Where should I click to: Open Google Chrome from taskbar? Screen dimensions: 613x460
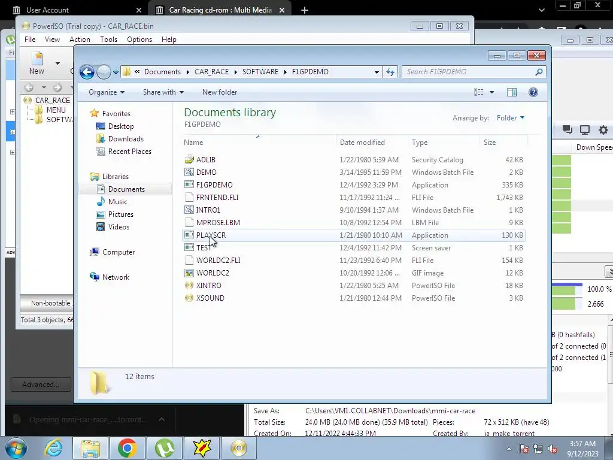point(127,448)
